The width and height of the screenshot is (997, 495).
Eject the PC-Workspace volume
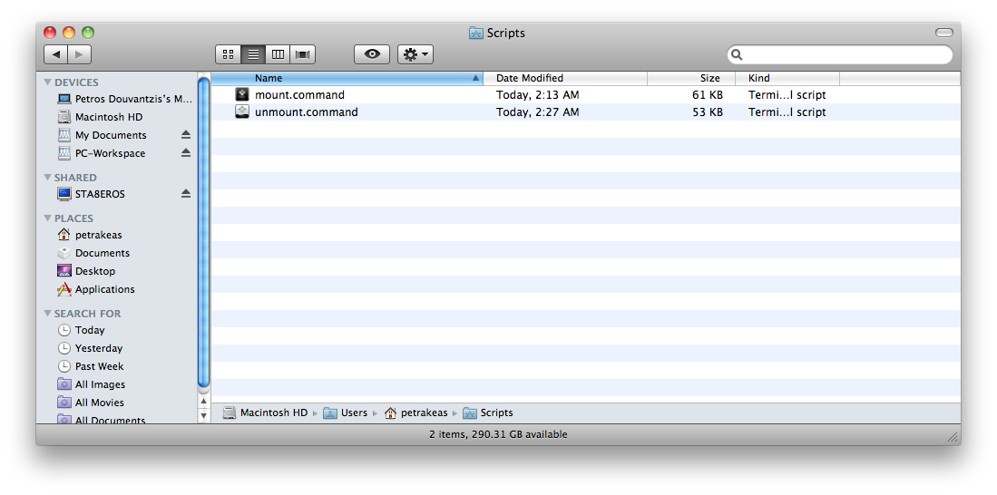[x=186, y=152]
